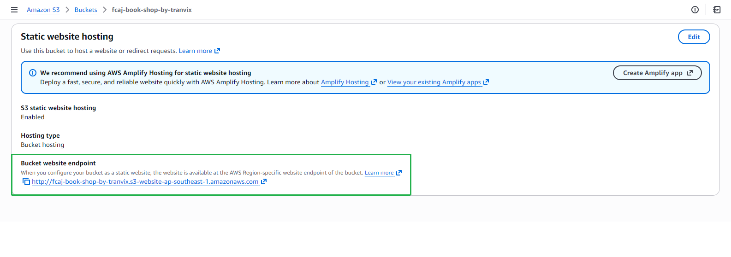
Task: Open the hamburger navigation menu
Action: pos(14,10)
